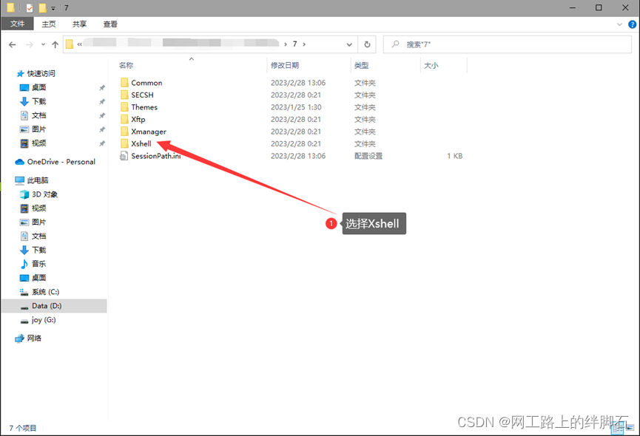This screenshot has width=640, height=436.
Task: Open 网络 in navigation pane
Action: click(x=34, y=338)
